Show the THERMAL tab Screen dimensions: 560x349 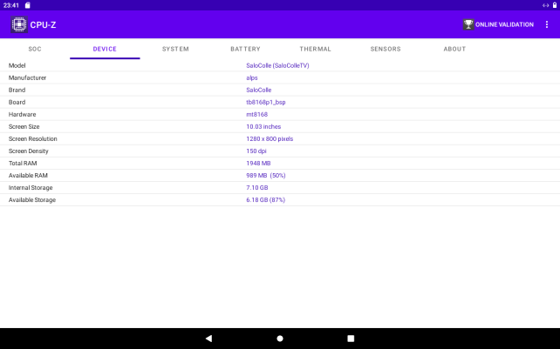316,49
